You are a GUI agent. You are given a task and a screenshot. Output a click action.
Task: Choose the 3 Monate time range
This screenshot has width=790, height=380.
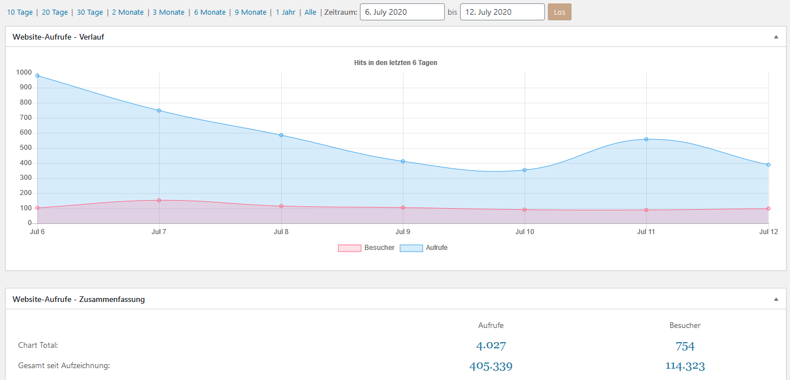click(x=169, y=12)
